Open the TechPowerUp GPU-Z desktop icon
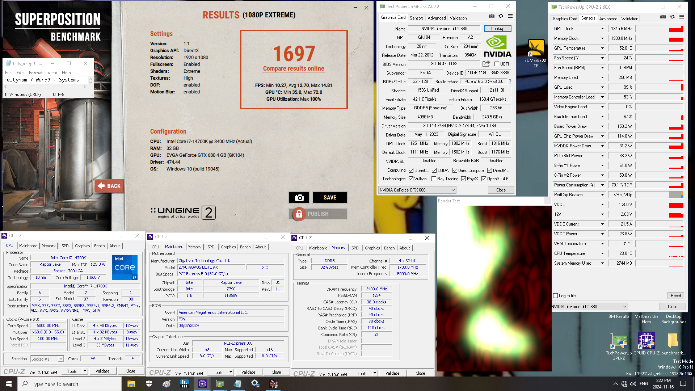This screenshot has height=391, width=695. 619,346
